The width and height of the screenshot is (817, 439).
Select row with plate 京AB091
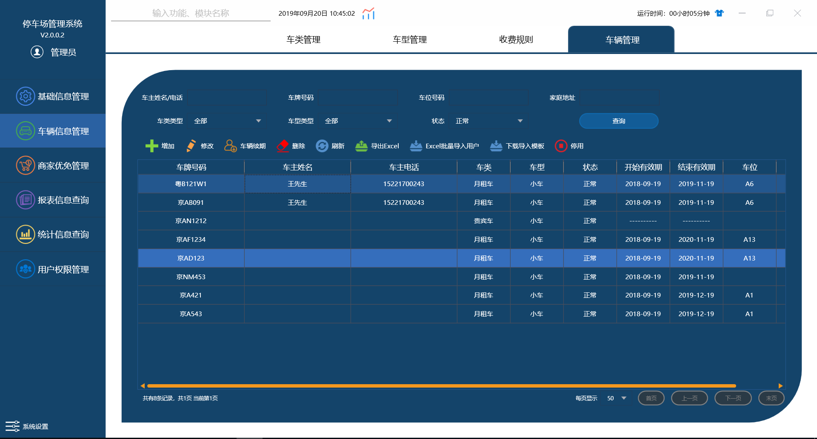click(461, 203)
